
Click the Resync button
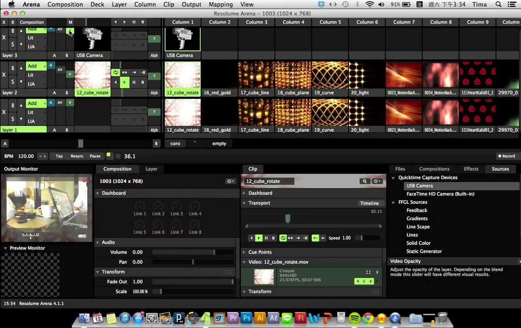coord(77,156)
